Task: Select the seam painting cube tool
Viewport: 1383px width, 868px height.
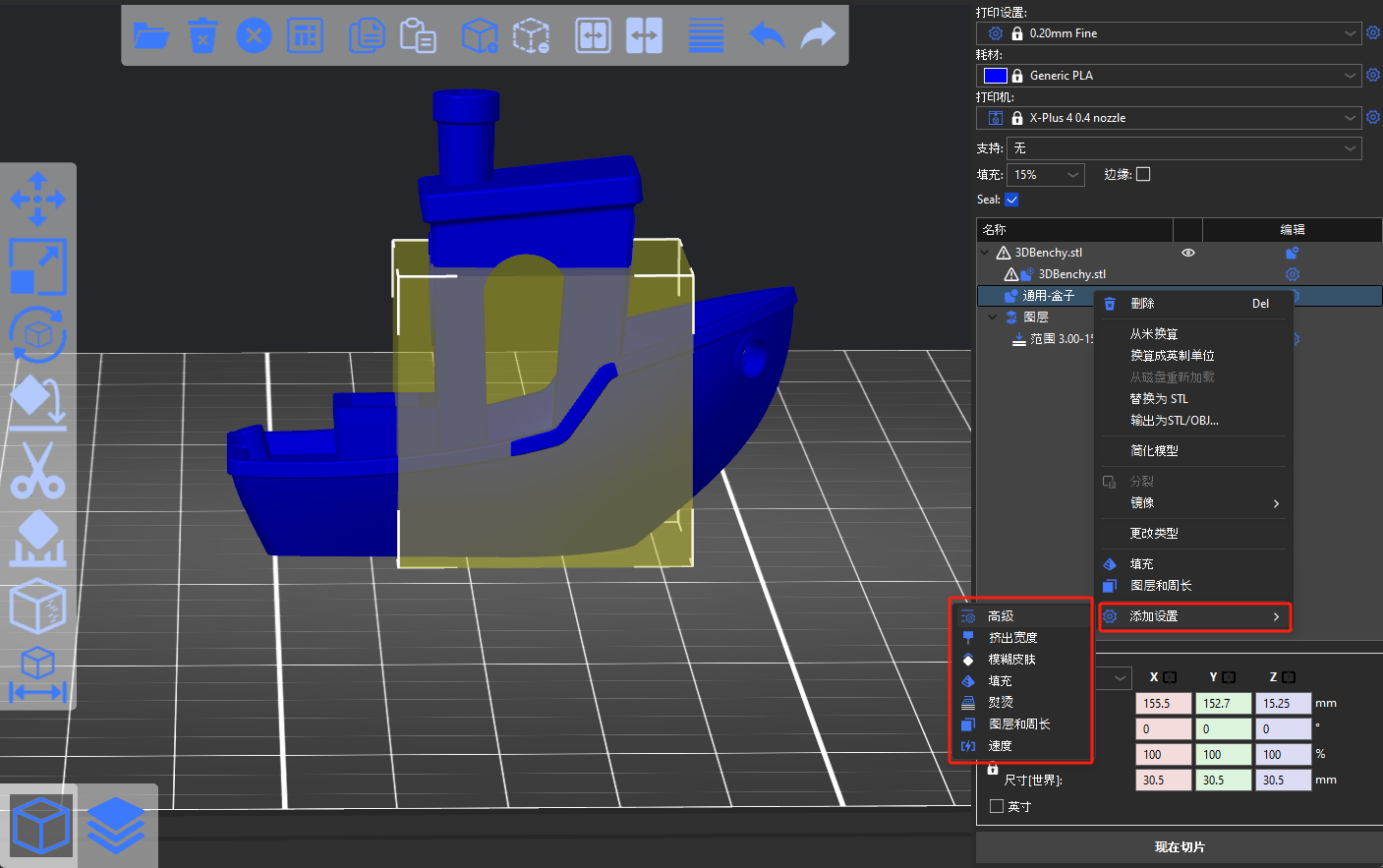Action: pos(37,606)
